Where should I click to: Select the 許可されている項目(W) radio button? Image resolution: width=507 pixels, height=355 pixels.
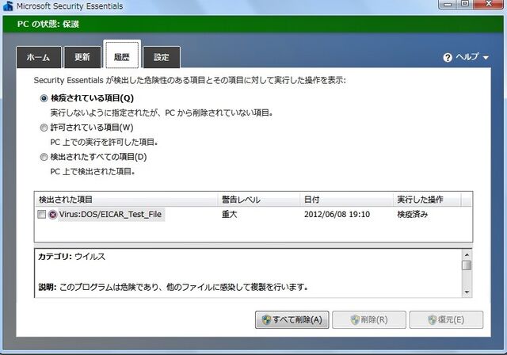pos(44,128)
